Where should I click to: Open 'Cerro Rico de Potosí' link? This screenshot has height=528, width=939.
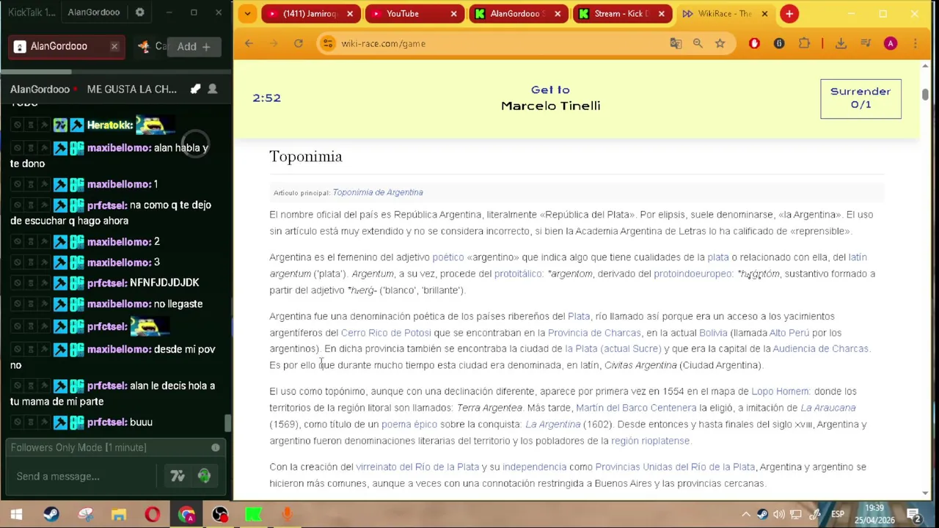[386, 333]
